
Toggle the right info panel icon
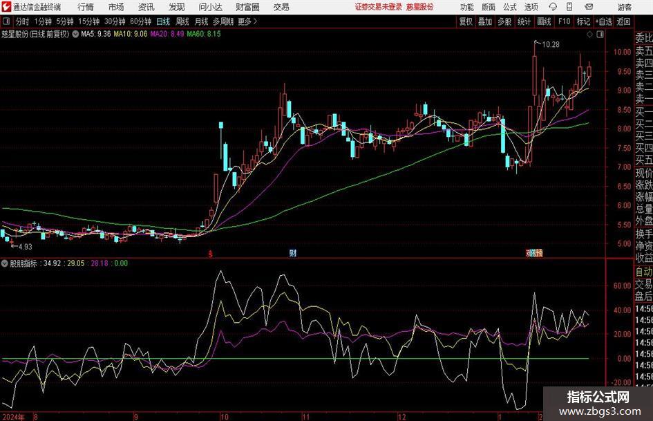[600, 35]
